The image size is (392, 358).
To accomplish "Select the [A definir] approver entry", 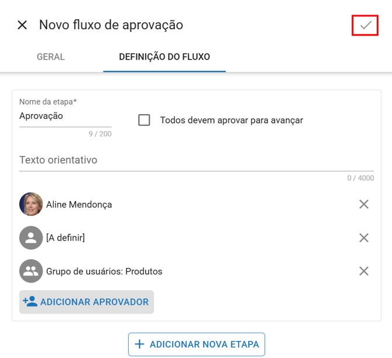I will tap(66, 237).
